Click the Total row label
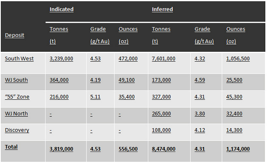Viewport: 267px width, 163px height. click(x=11, y=147)
